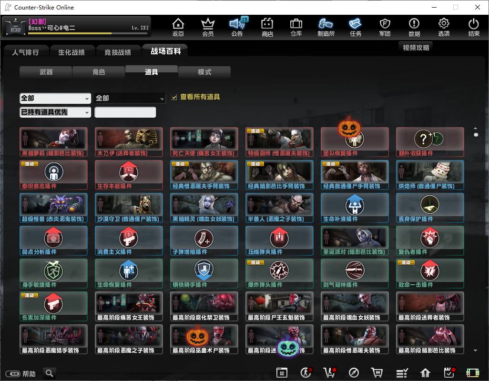Image resolution: width=489 pixels, height=381 pixels.
Task: Switch to the 生化战绩 tab
Action: (x=71, y=52)
